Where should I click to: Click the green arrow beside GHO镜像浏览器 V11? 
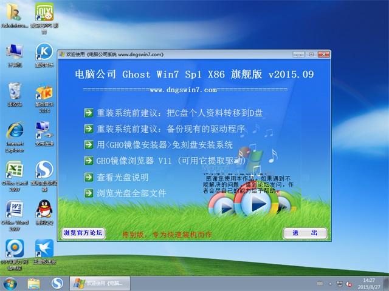click(89, 161)
